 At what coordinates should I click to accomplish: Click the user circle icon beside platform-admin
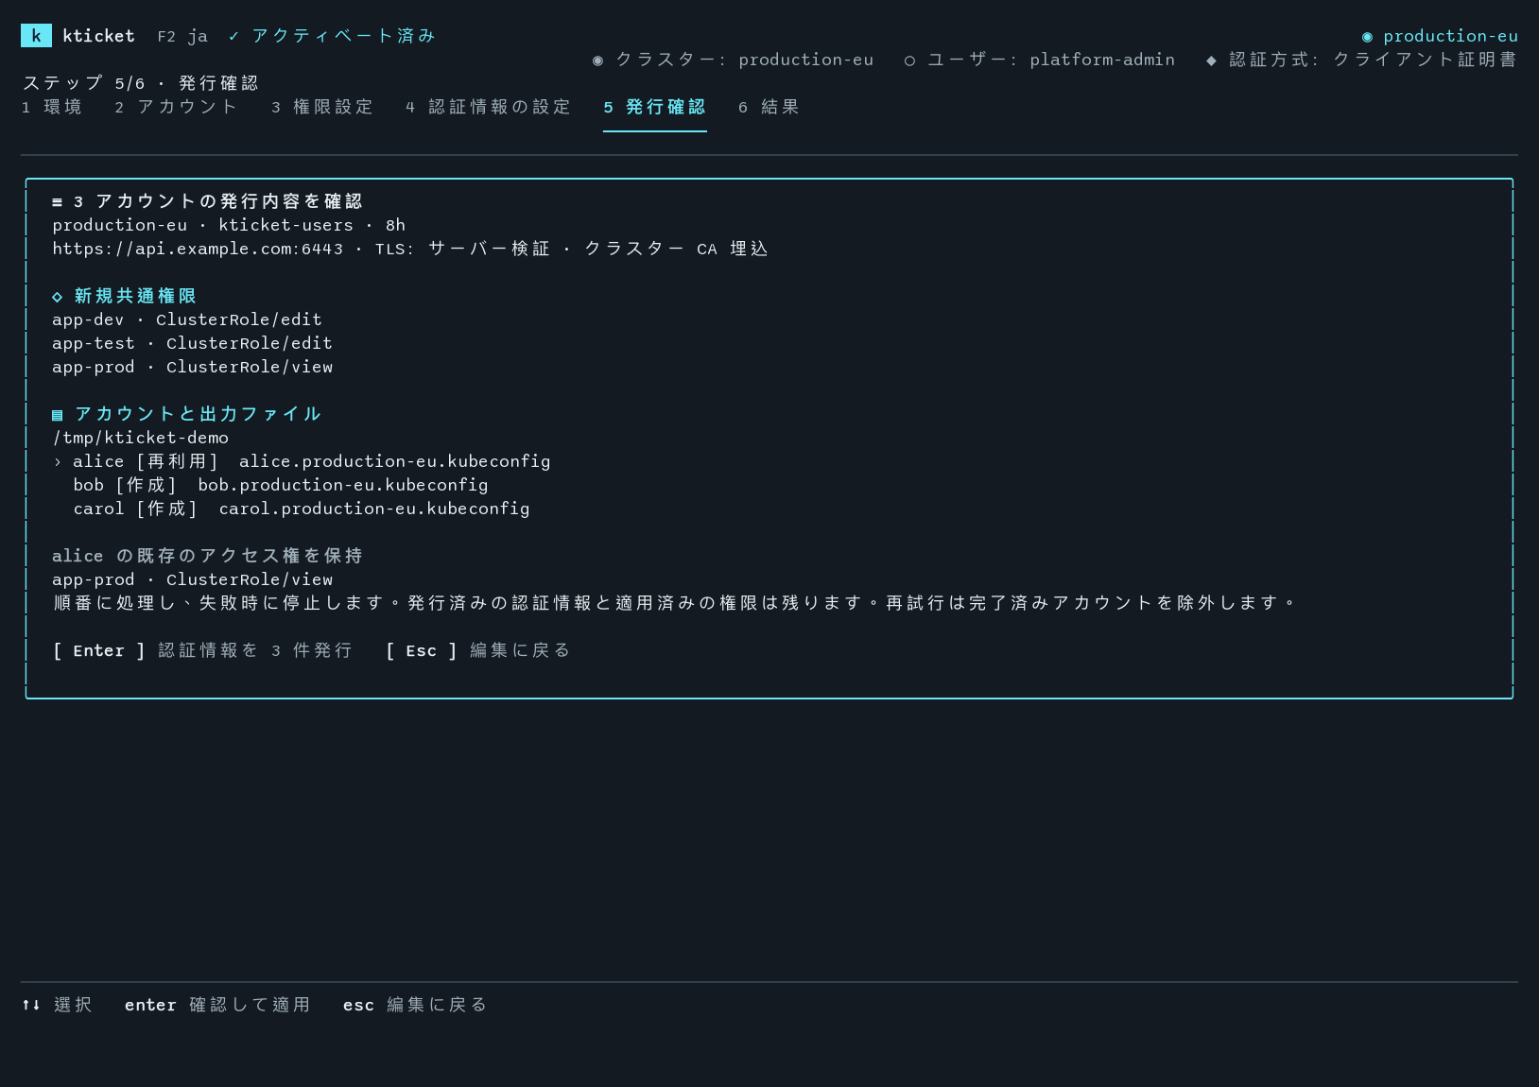pyautogui.click(x=909, y=60)
